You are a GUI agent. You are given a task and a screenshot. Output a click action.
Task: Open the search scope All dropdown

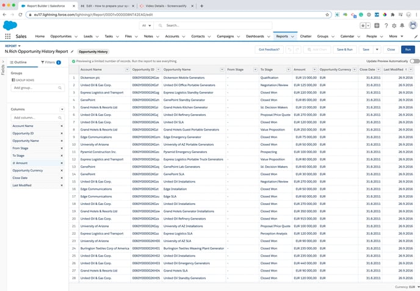(x=147, y=26)
